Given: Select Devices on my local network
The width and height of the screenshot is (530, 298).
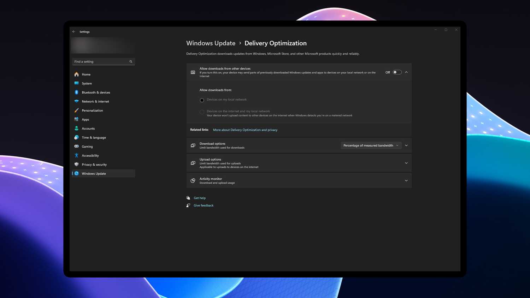Looking at the screenshot, I should [x=202, y=100].
